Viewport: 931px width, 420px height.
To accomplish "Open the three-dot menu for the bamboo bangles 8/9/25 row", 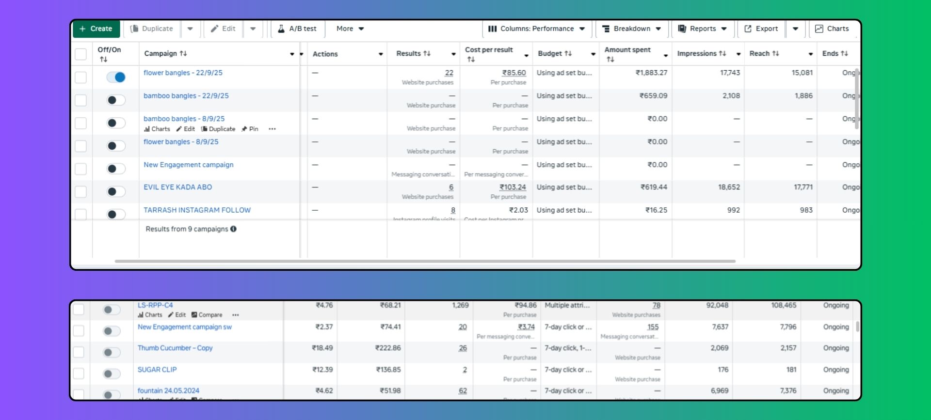I will (272, 129).
